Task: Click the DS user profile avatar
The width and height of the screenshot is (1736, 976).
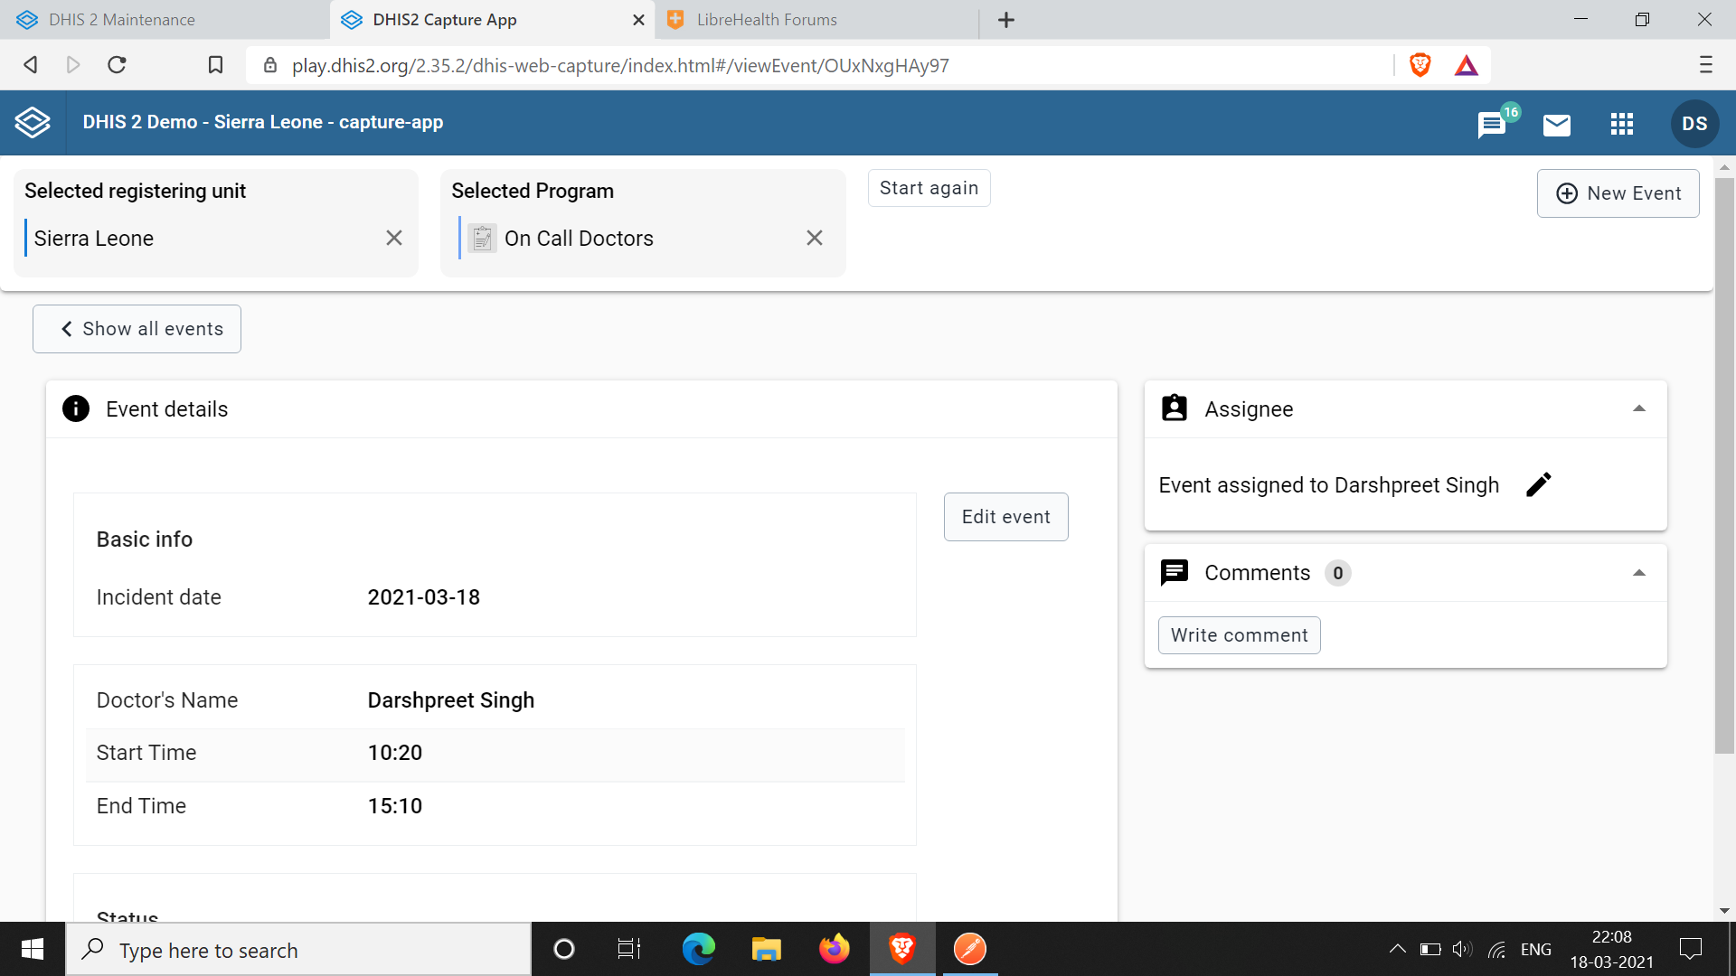Action: pyautogui.click(x=1694, y=124)
